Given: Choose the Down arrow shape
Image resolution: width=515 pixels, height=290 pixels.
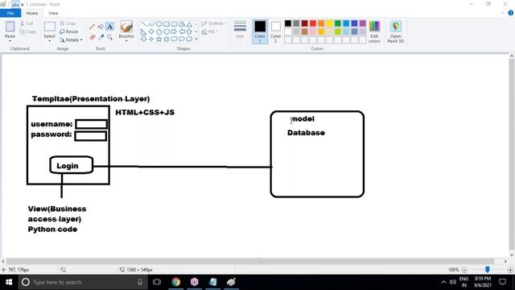Looking at the screenshot, I should point(143,39).
